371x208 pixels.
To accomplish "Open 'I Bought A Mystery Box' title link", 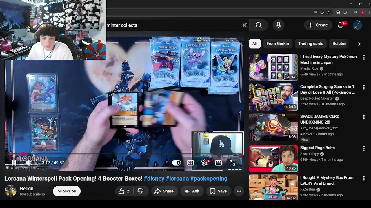I will click(327, 180).
